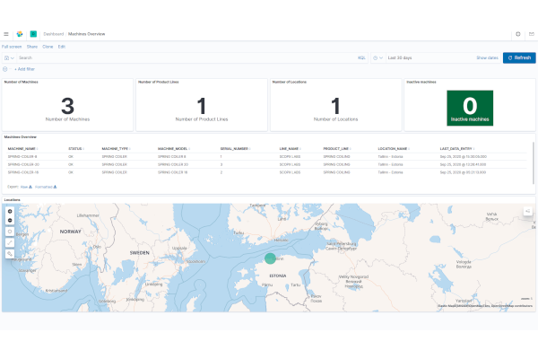Click SPRING COILER 16 model cell
The width and height of the screenshot is (538, 359).
point(172,172)
